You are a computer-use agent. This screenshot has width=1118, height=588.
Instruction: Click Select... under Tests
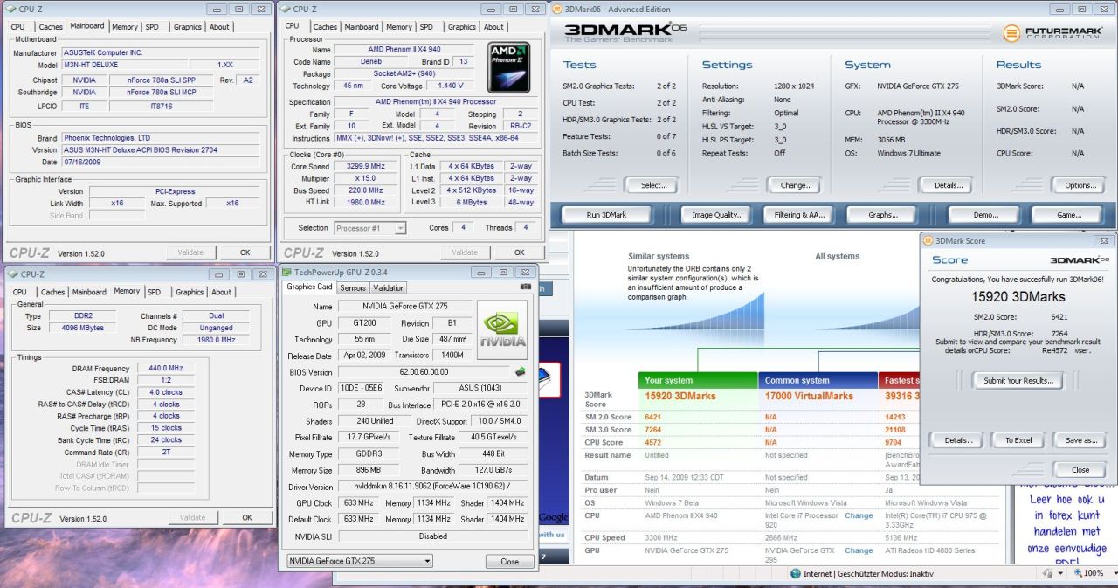[653, 185]
